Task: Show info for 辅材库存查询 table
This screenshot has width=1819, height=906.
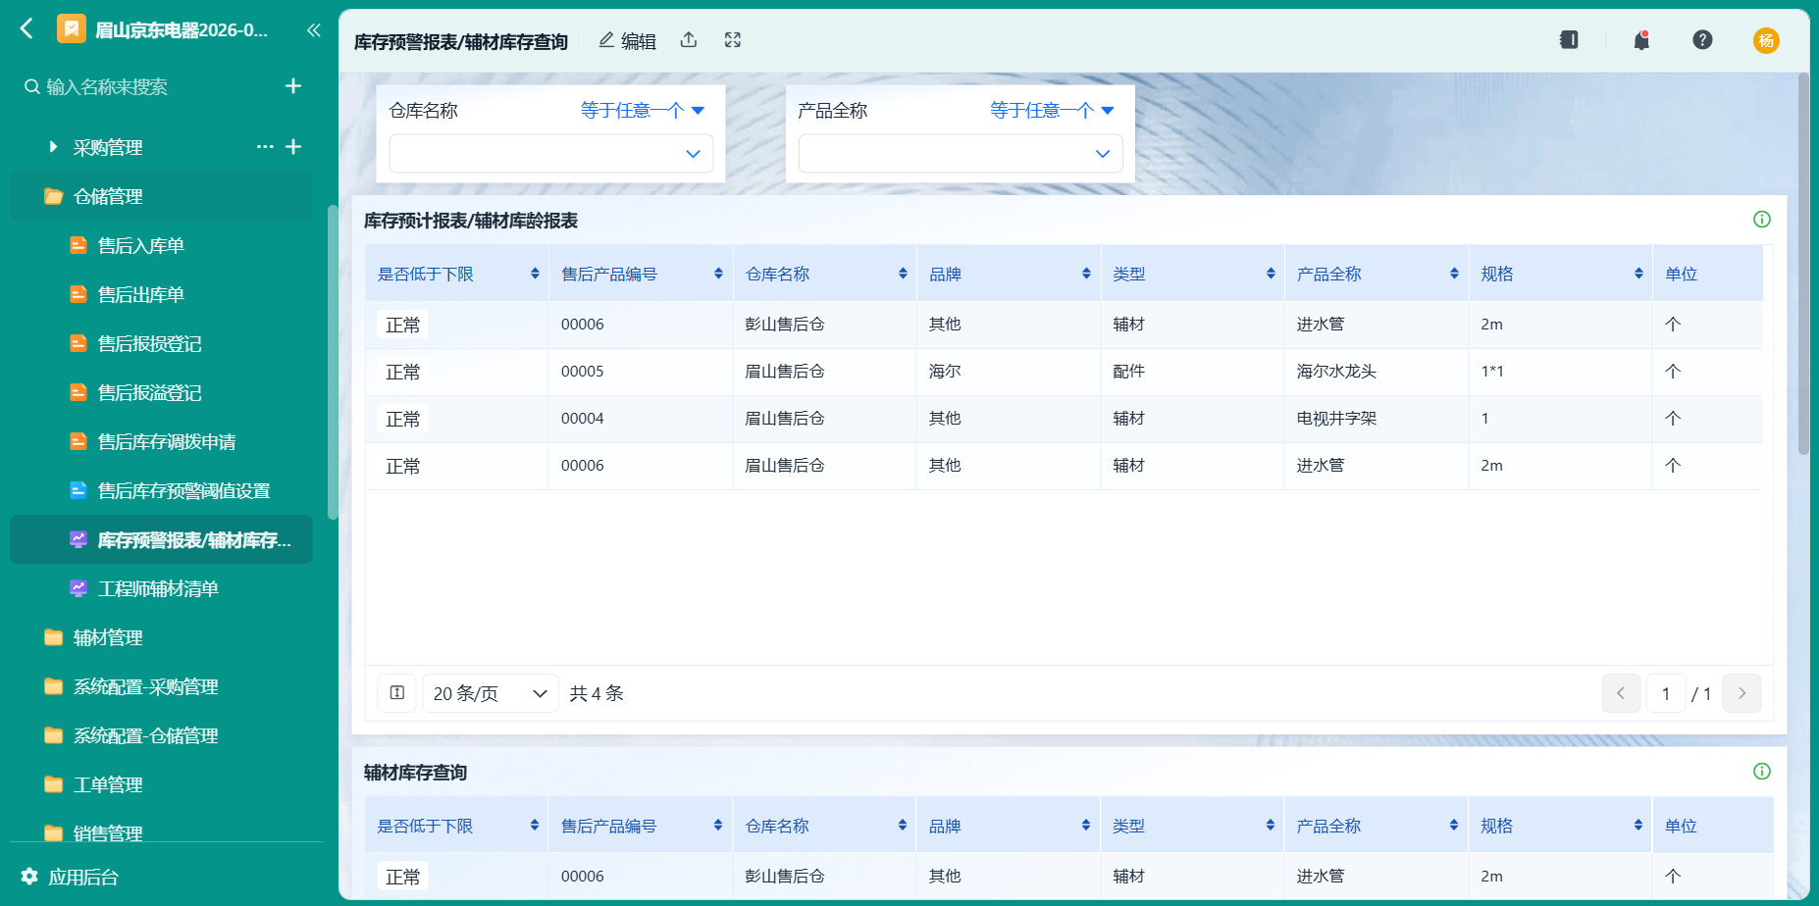Action: (1762, 772)
